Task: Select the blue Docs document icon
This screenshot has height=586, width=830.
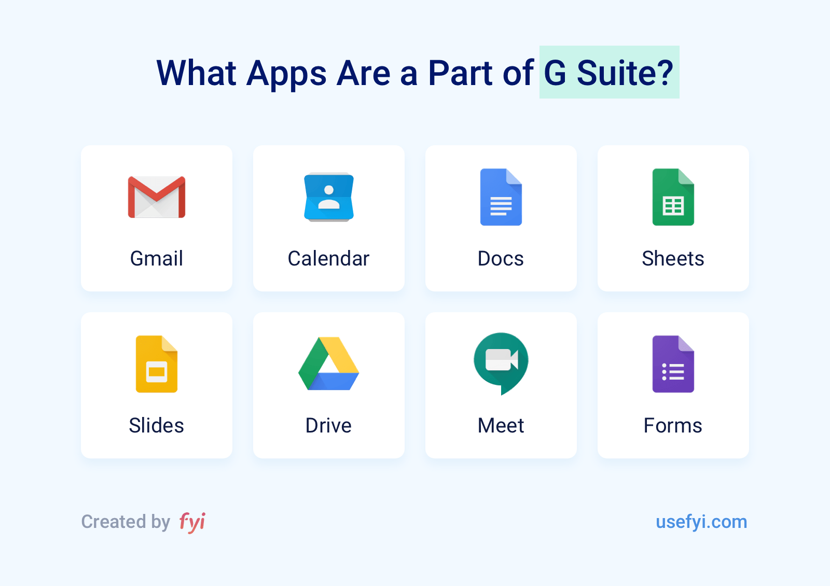Action: pyautogui.click(x=501, y=197)
